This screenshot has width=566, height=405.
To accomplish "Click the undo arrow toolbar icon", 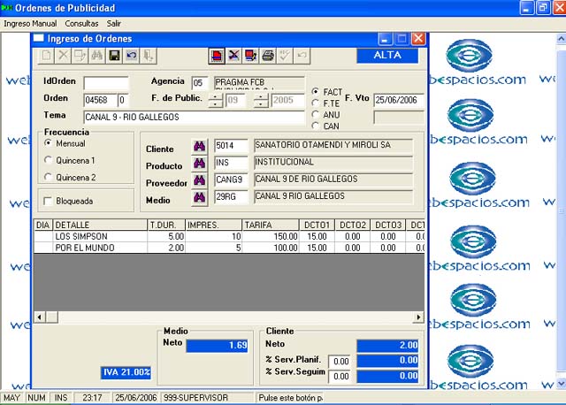I will 131,56.
